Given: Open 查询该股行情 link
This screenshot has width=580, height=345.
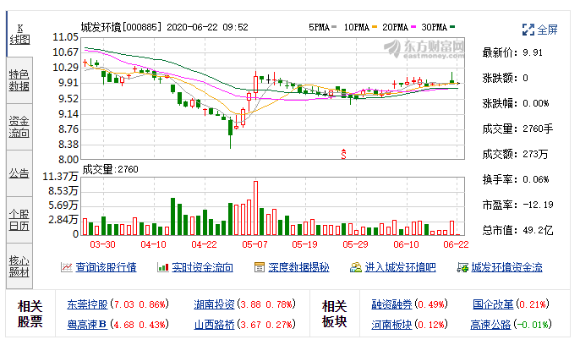Looking at the screenshot, I should click(x=107, y=267).
